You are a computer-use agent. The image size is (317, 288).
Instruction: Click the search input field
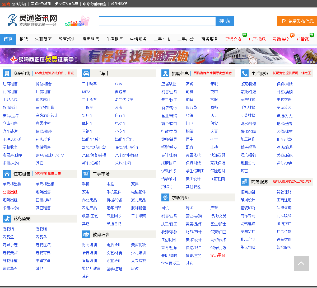tap(157, 21)
